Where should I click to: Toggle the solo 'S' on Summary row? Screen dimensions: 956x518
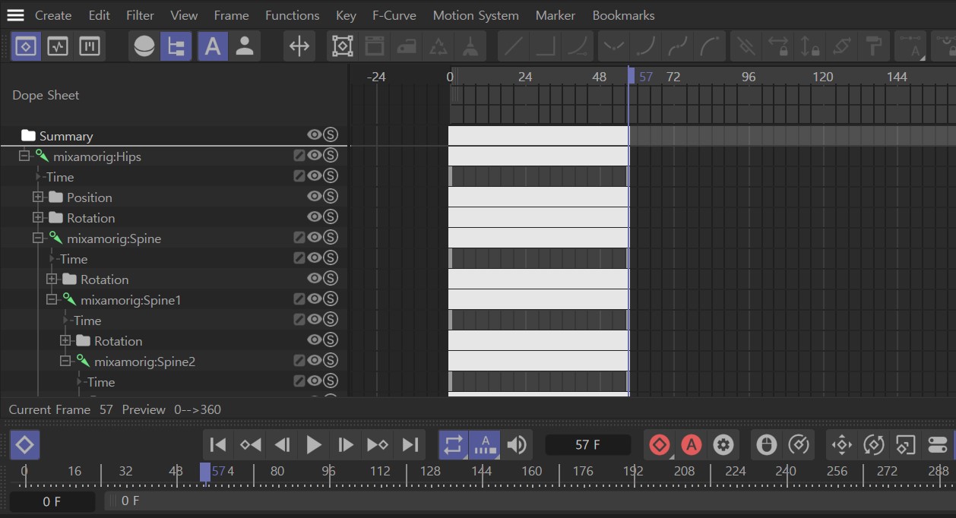pos(330,134)
